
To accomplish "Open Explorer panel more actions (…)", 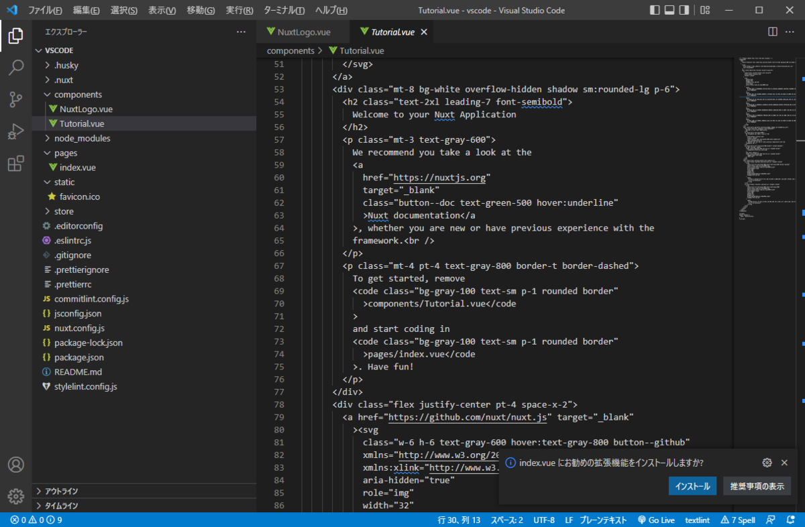I will coord(241,32).
